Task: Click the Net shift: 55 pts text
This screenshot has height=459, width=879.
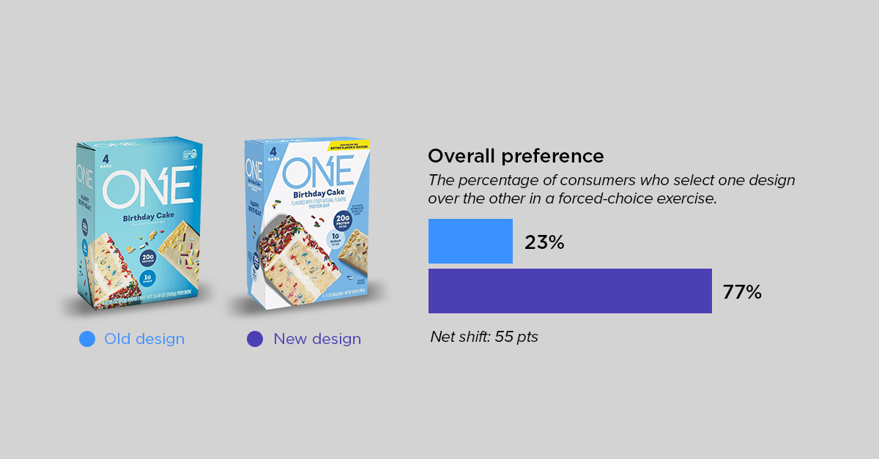Action: point(484,337)
